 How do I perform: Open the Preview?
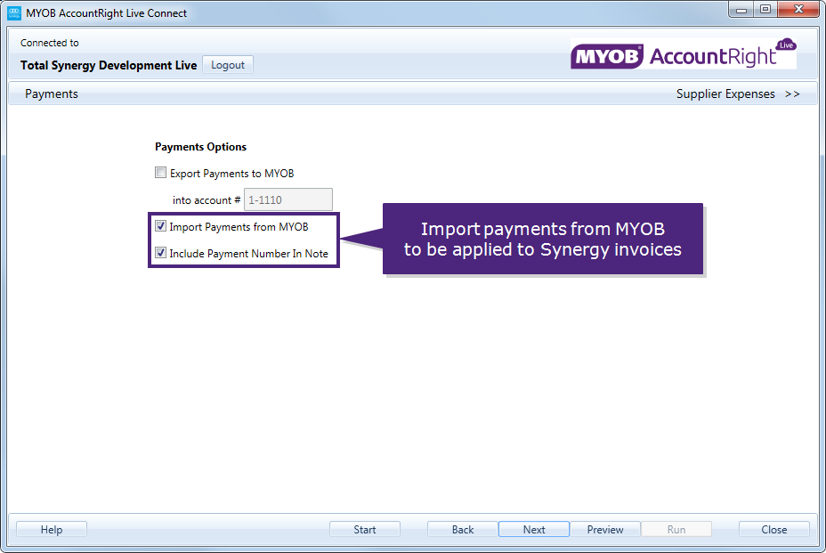tap(604, 529)
